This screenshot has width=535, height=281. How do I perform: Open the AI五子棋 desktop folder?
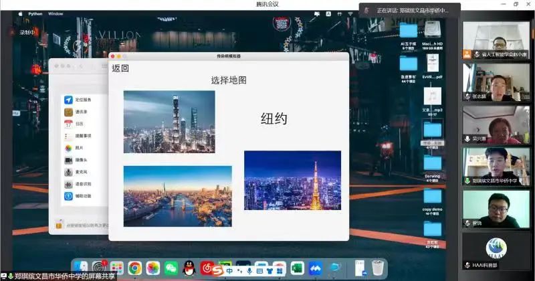[409, 36]
